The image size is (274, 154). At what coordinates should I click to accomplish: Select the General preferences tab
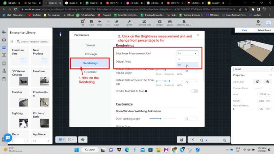pyautogui.click(x=90, y=45)
